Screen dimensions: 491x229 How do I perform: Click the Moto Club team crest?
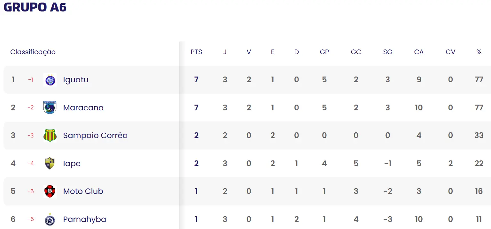pos(50,191)
